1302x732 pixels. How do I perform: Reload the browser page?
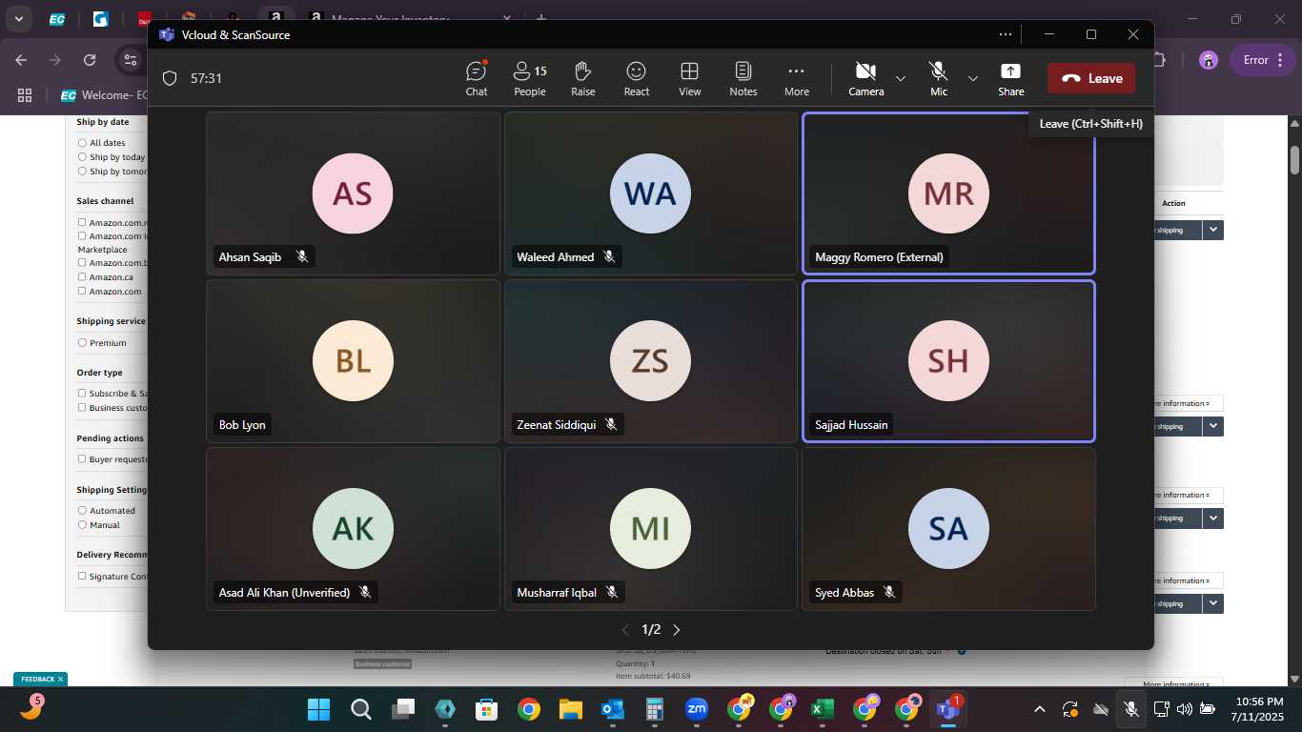[90, 60]
